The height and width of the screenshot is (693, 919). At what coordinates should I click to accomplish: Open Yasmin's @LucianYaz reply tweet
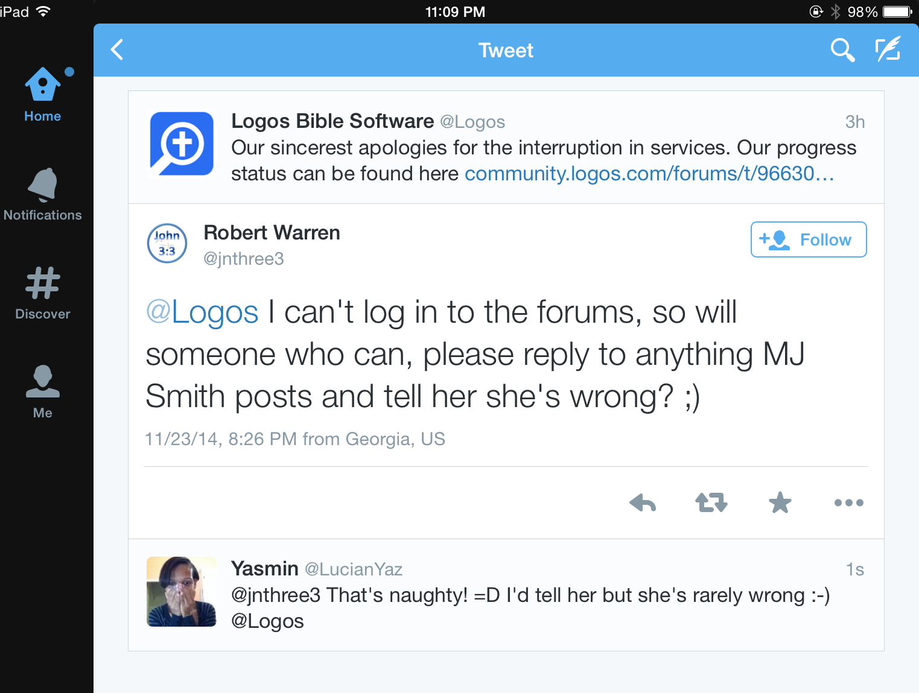531,595
